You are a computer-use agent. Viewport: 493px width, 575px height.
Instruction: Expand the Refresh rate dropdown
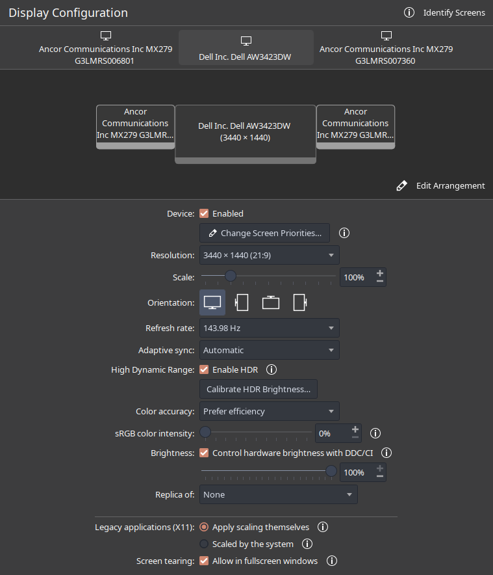269,328
